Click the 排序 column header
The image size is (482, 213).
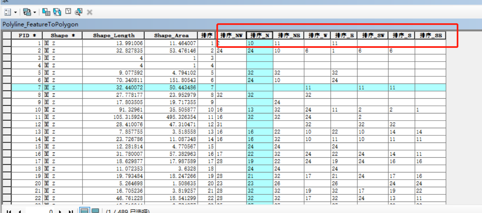207,35
